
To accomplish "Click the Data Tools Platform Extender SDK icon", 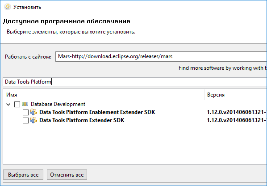I will click(33, 120).
